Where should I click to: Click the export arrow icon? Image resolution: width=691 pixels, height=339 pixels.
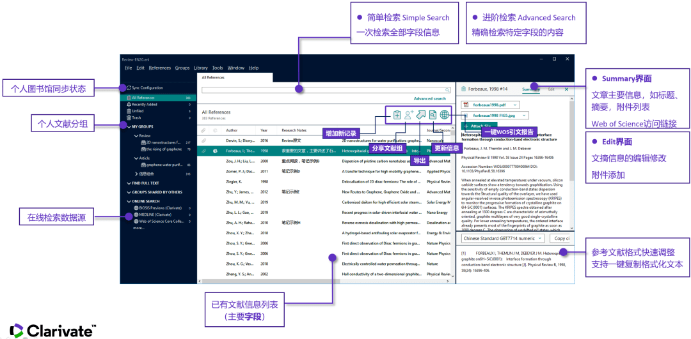pos(421,115)
